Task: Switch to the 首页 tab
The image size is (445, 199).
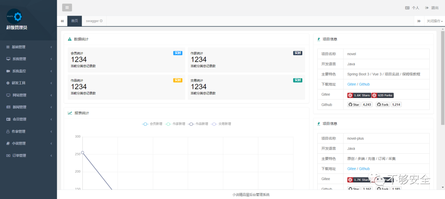Action: [75, 21]
